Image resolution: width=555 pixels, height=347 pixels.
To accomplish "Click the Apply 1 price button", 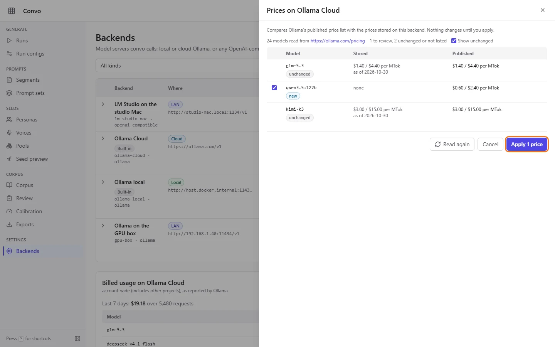I will pos(526,144).
